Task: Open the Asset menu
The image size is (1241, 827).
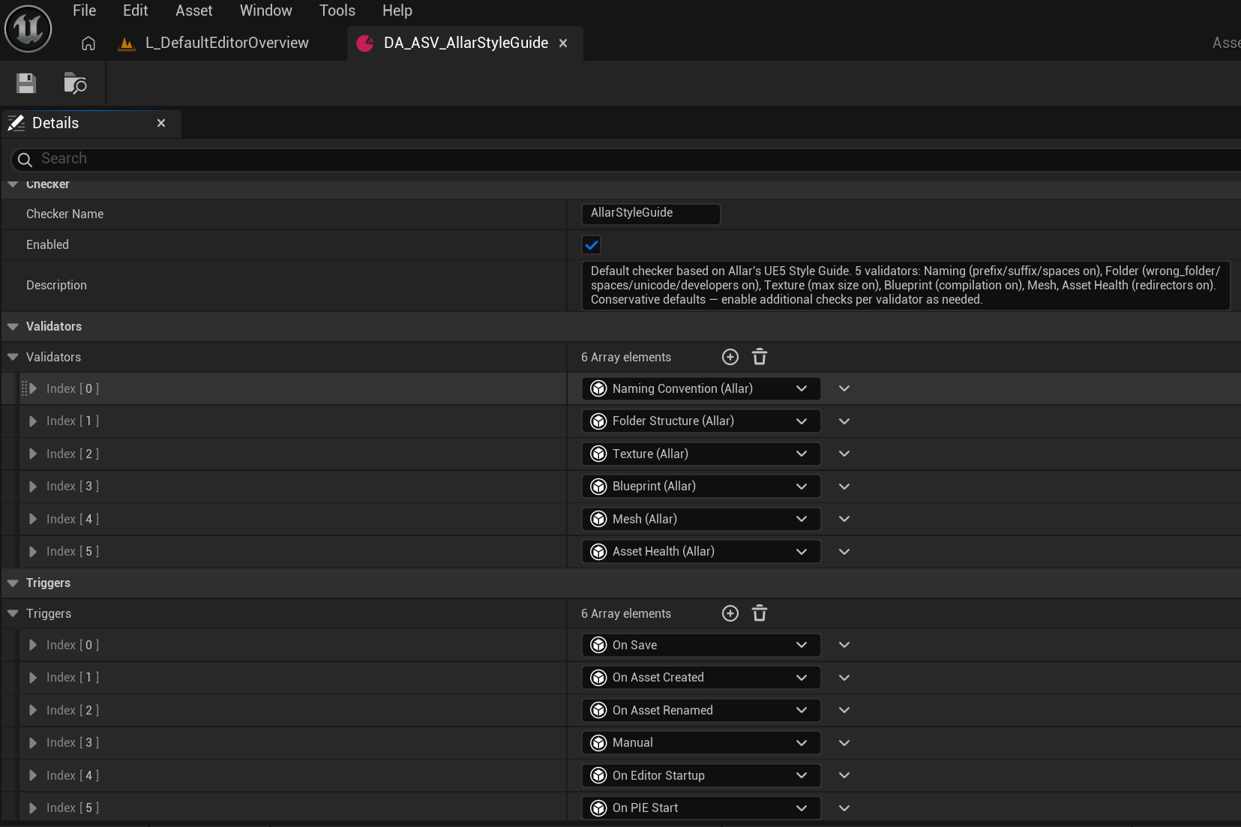Action: click(194, 10)
